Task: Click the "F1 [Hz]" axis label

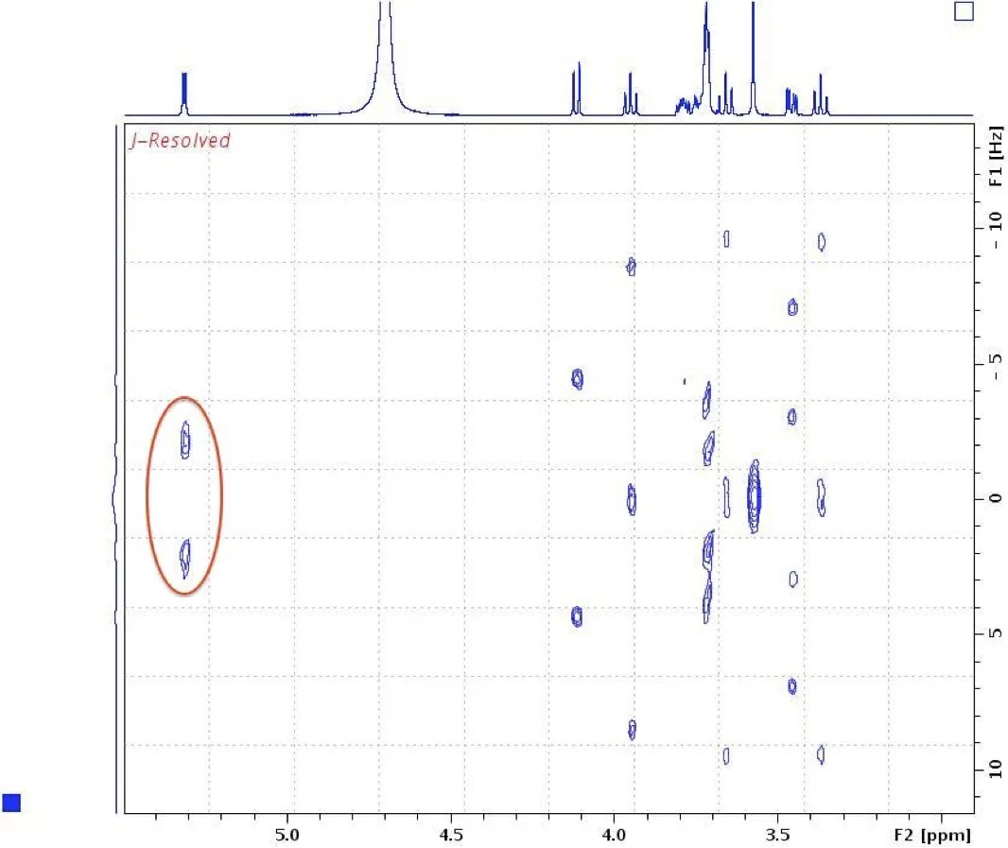Action: point(995,156)
